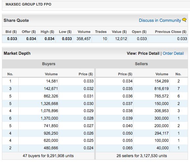This screenshot has width=190, height=164.
Task: Select the value figure 12,012
Action: [x=121, y=39]
